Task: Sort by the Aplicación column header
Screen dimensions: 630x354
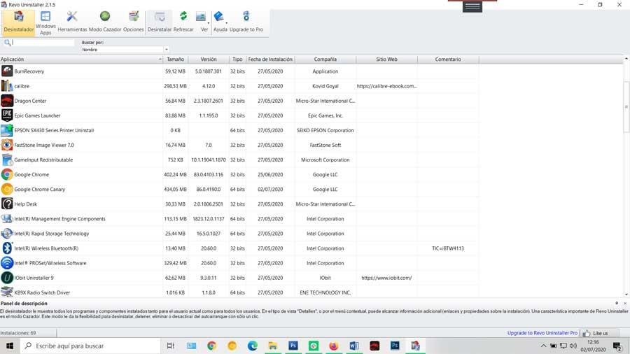Action: [x=81, y=59]
